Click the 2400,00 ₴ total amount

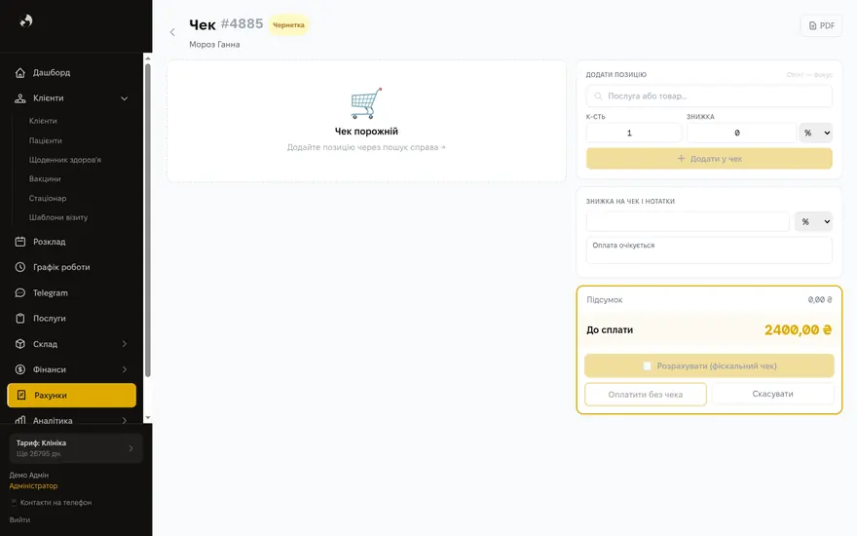[798, 329]
